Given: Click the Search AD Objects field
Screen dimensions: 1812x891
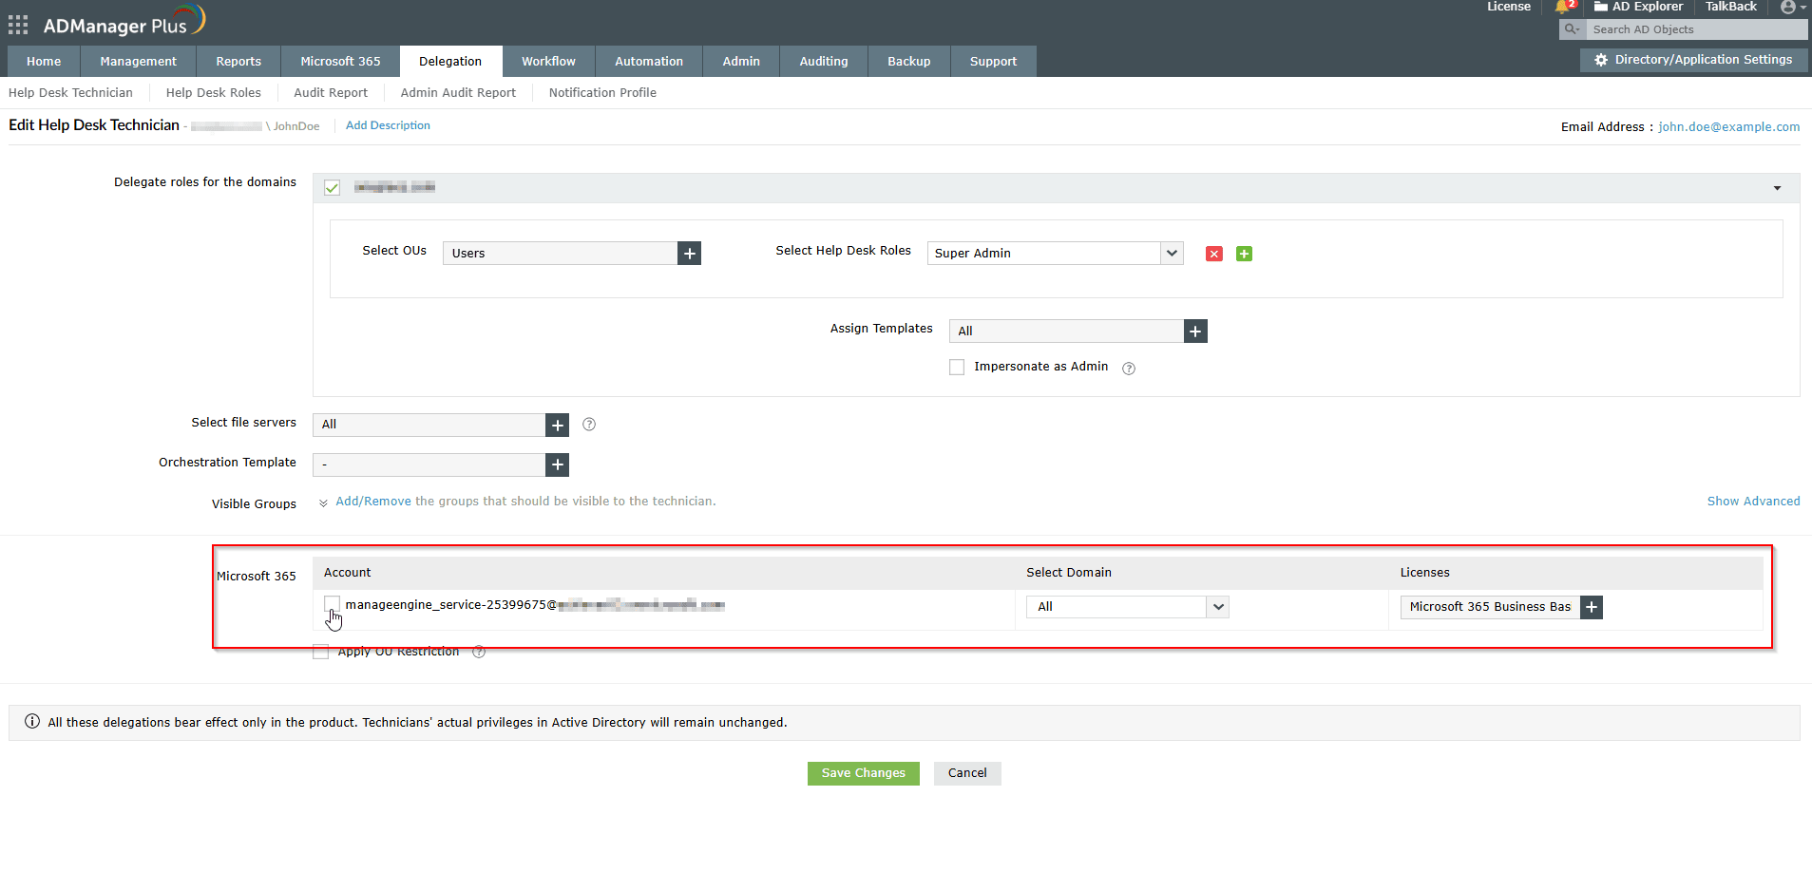Looking at the screenshot, I should click(x=1696, y=29).
